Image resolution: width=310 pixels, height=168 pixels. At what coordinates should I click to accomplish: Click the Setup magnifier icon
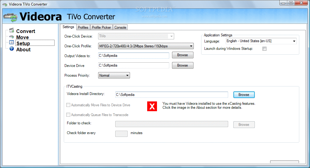tap(12, 42)
